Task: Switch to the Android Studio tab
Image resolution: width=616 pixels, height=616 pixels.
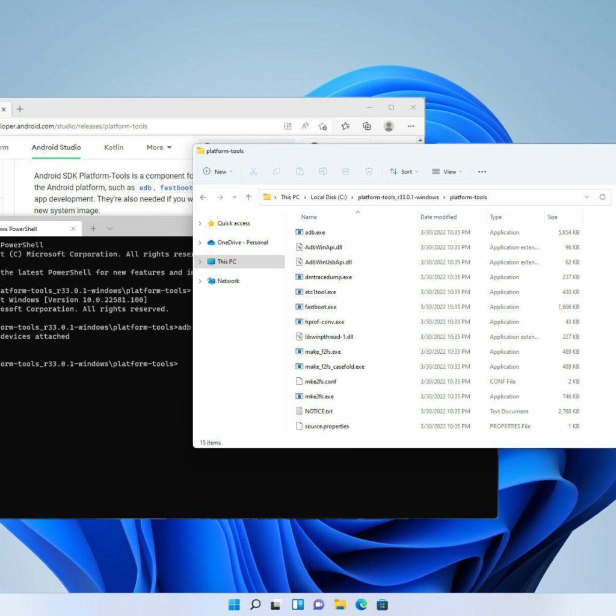Action: (x=55, y=147)
